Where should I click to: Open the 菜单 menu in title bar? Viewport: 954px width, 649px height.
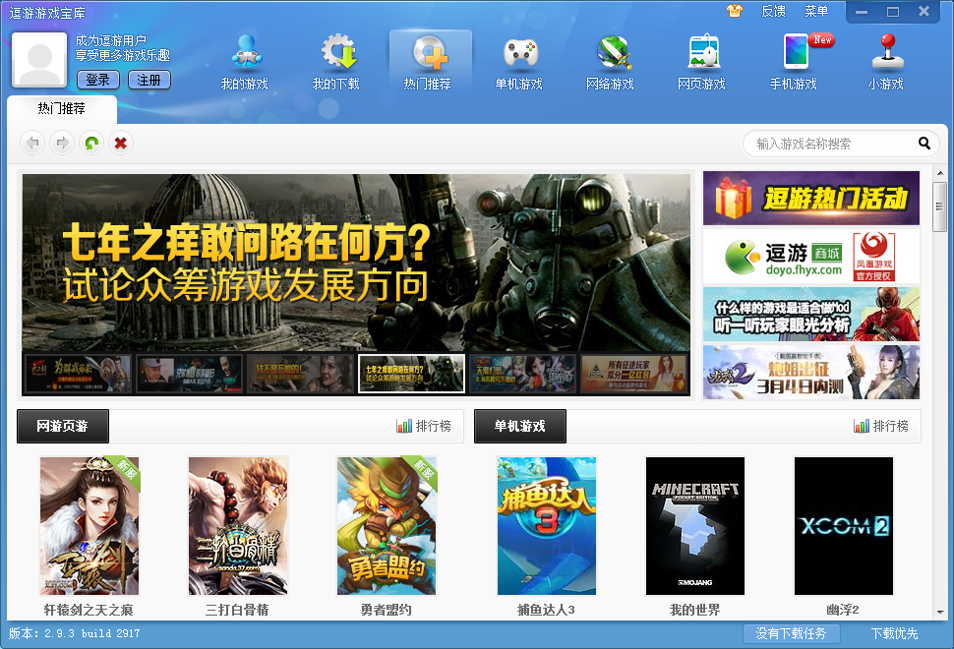[x=816, y=11]
